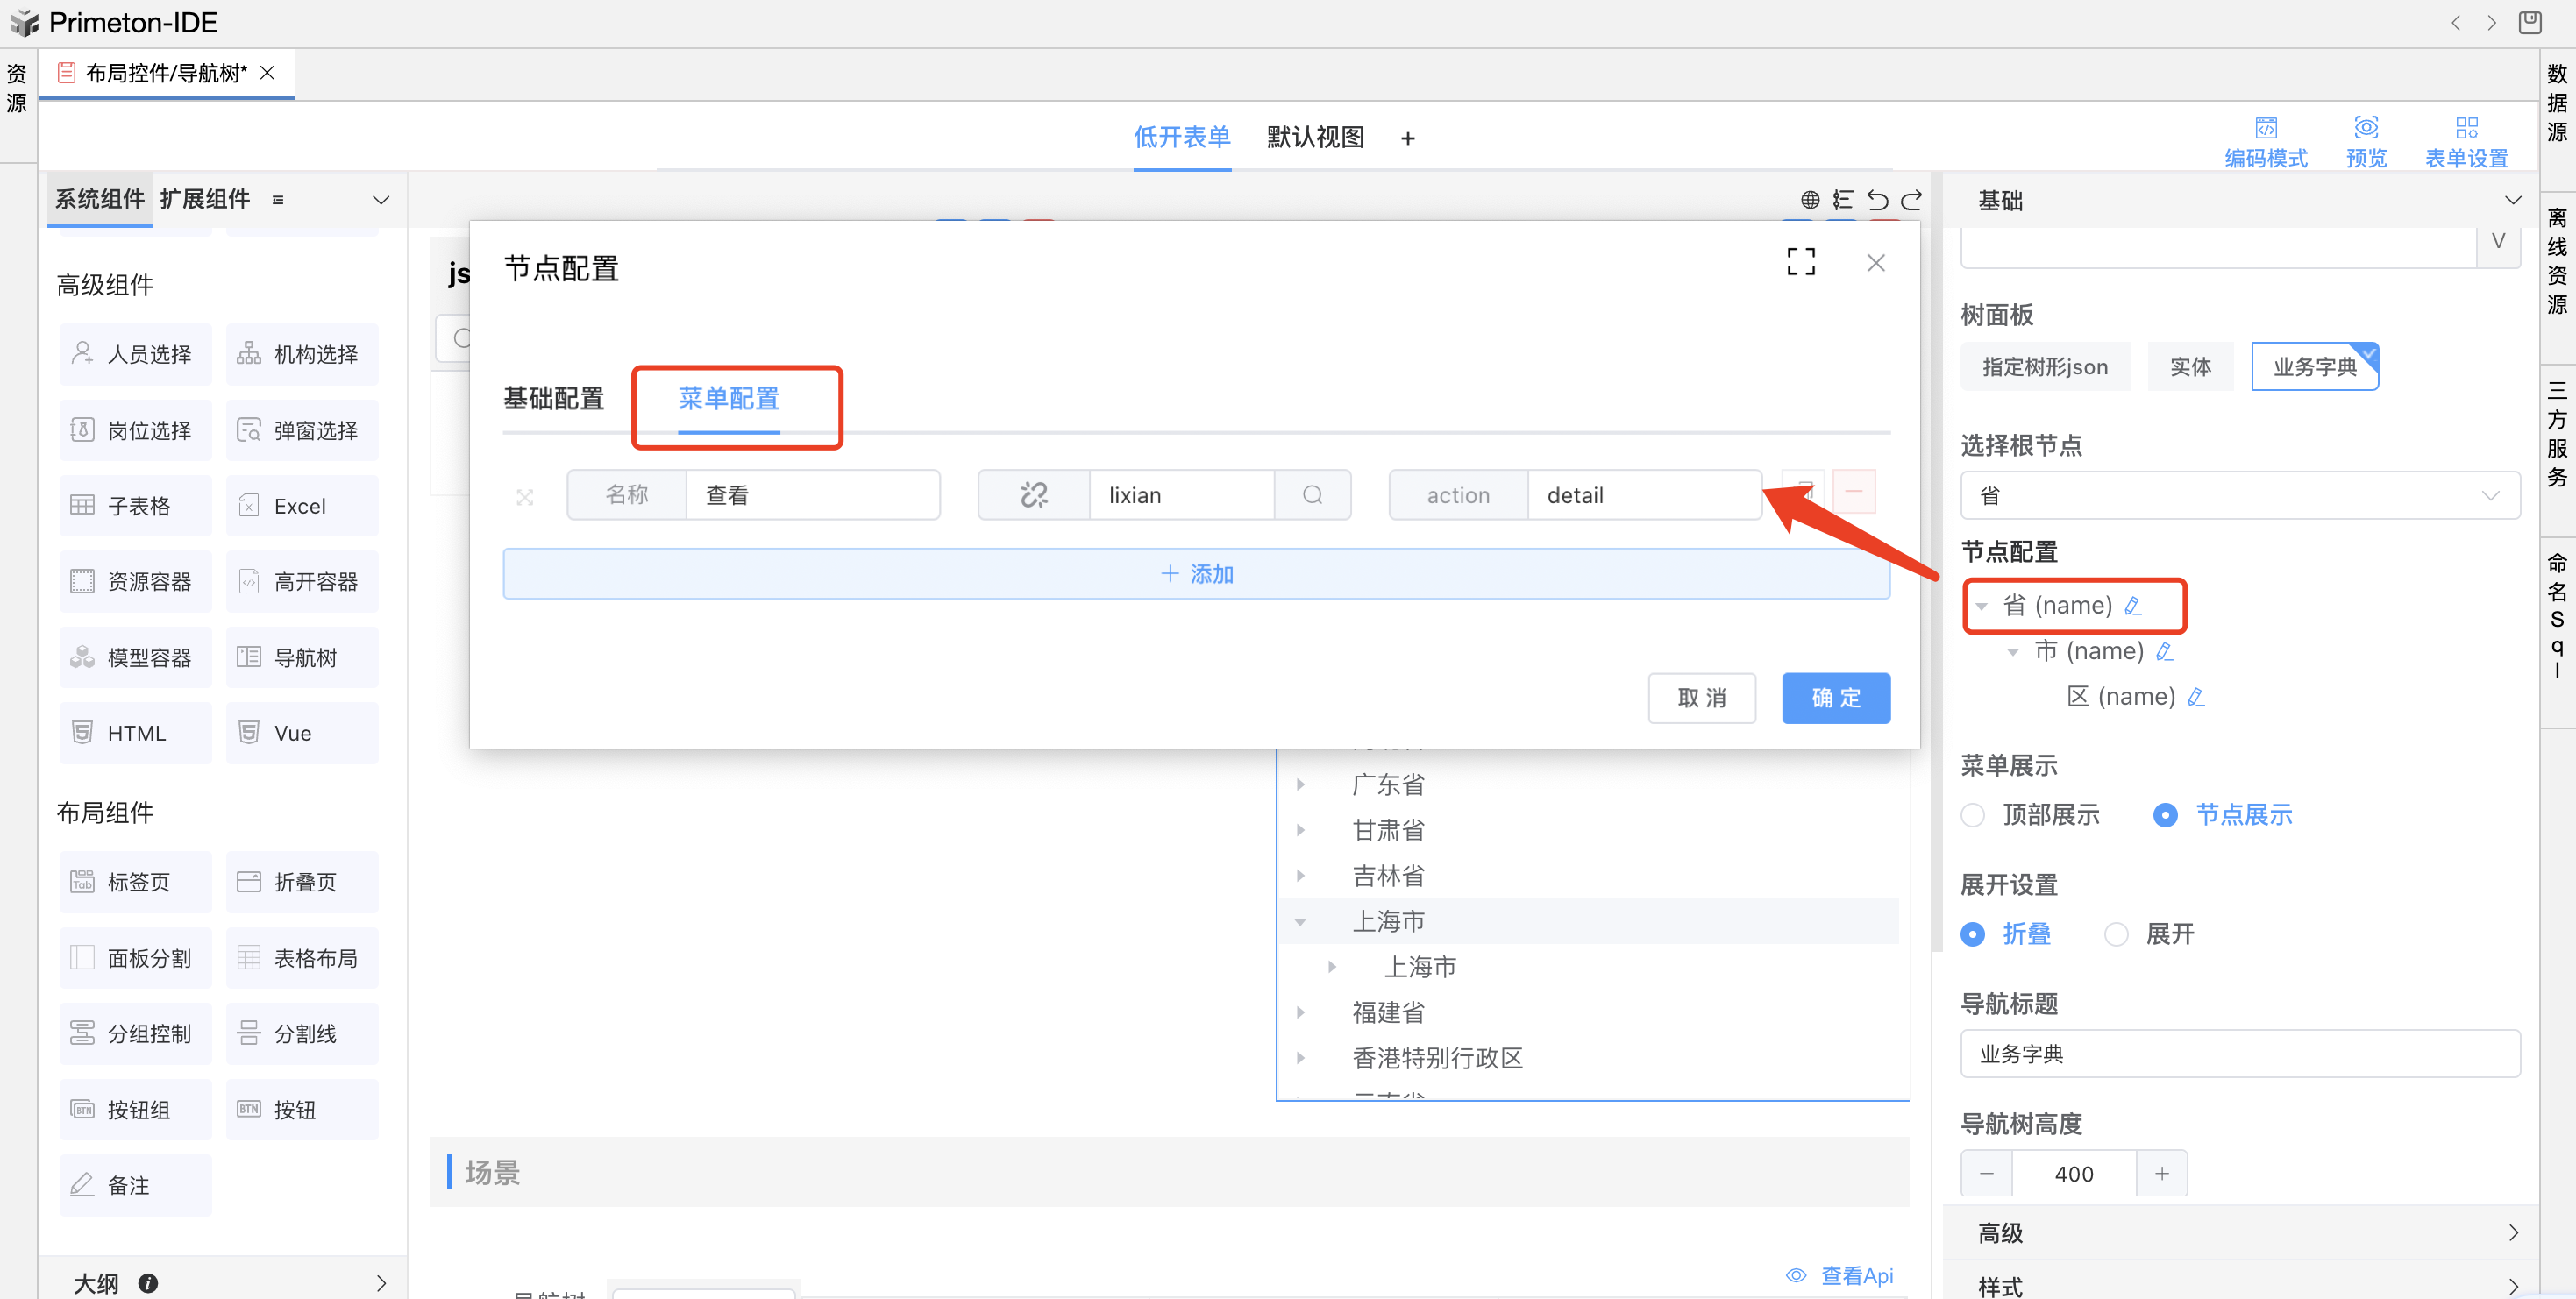Viewport: 2576px width, 1299px height.
Task: Click the fullscreen icon in 节点配置 dialog
Action: tap(1800, 262)
